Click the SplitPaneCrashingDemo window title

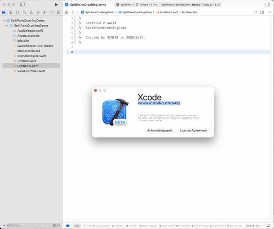tap(88, 5)
